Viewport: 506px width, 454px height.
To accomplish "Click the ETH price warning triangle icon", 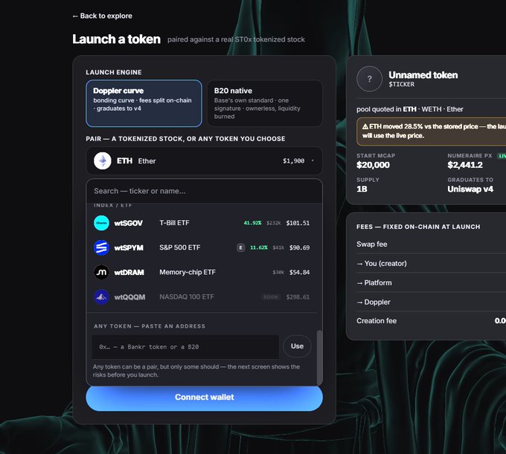I will click(365, 126).
